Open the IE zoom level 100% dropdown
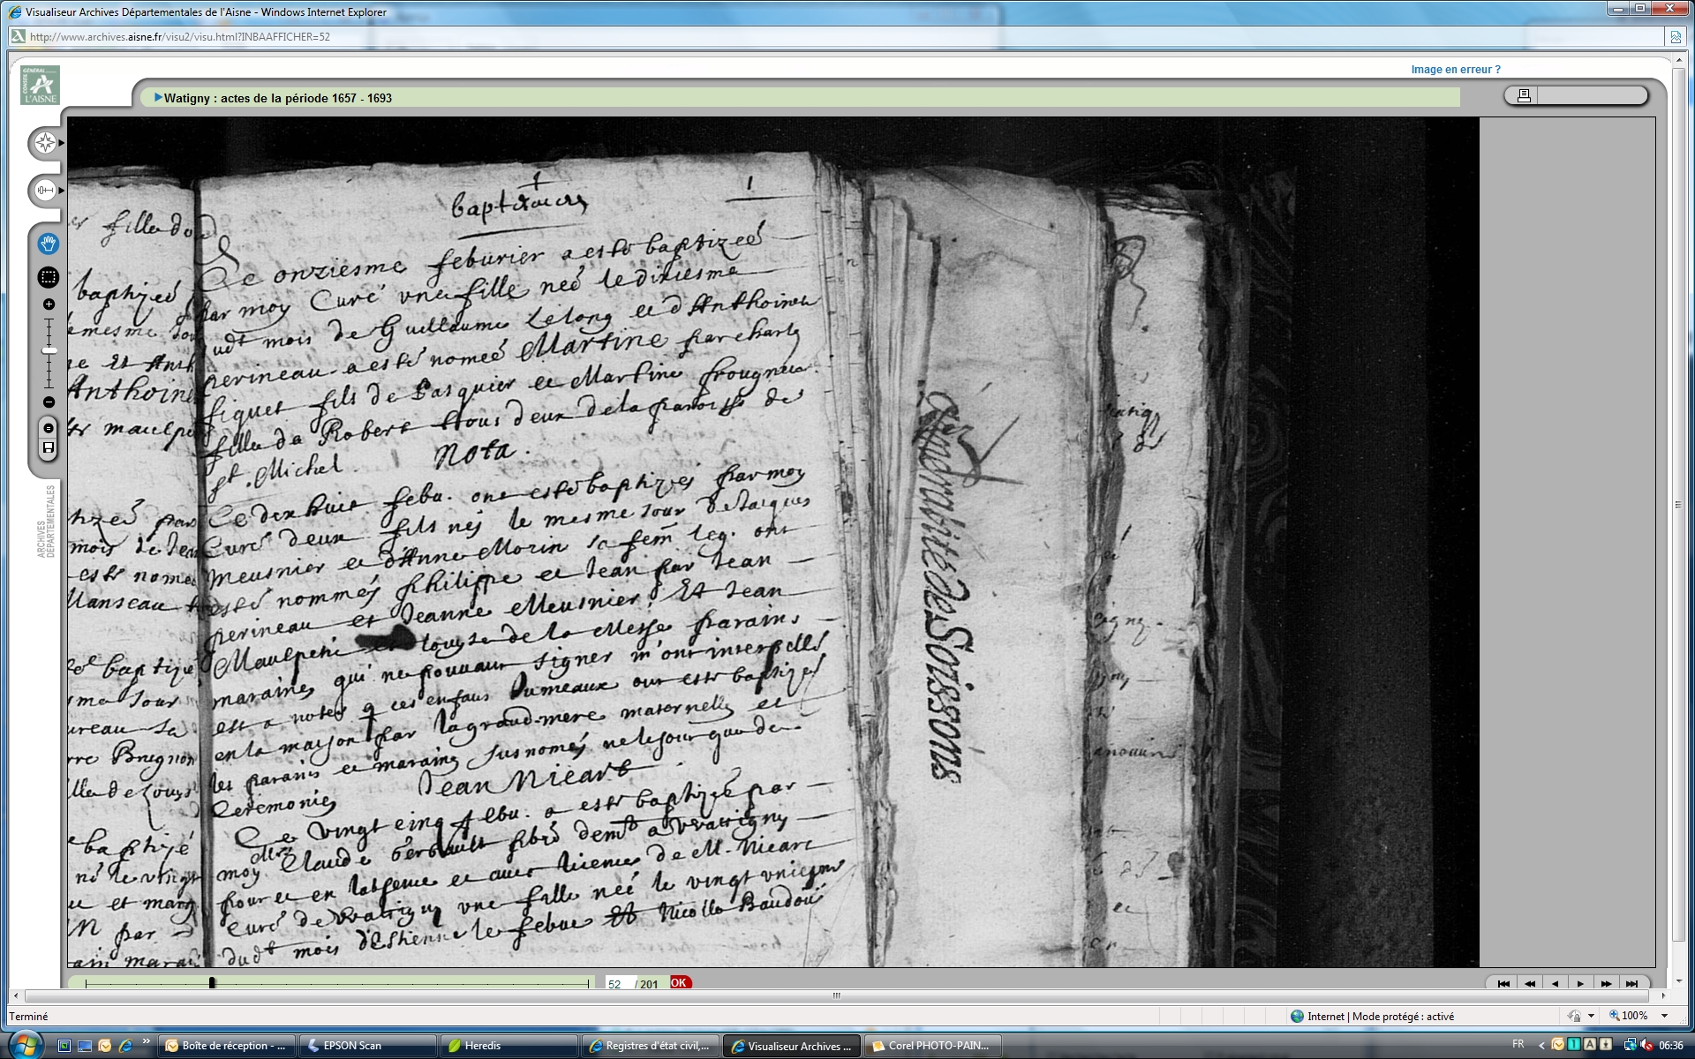This screenshot has width=1695, height=1059. (1665, 1016)
